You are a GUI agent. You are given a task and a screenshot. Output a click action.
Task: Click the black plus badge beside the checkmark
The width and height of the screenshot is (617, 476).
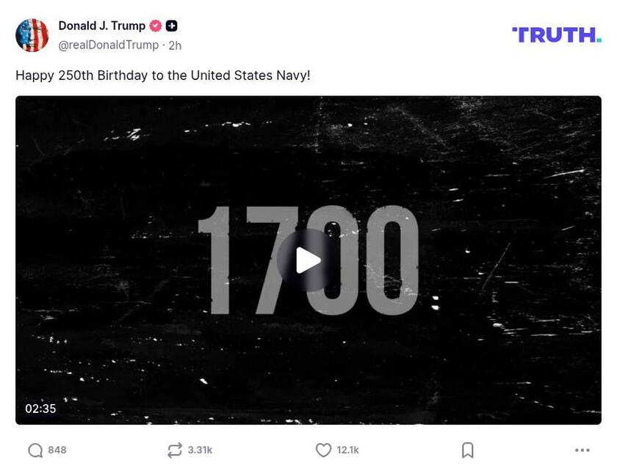(x=170, y=25)
